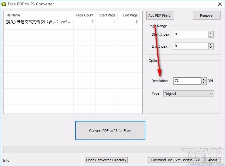Click the Page Count column header
Viewport: 225px width, 166px height.
(84, 15)
